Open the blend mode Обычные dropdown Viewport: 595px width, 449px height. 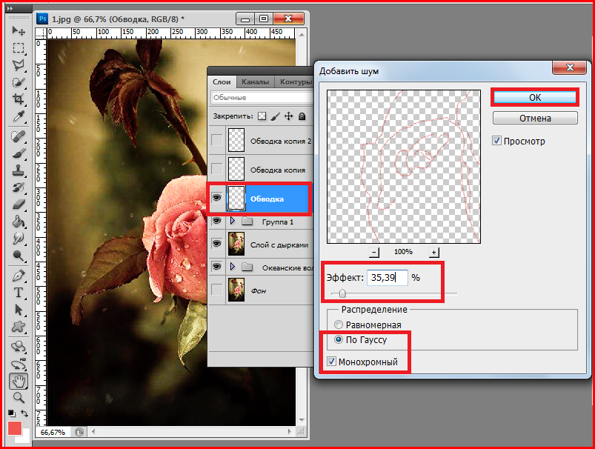[262, 98]
